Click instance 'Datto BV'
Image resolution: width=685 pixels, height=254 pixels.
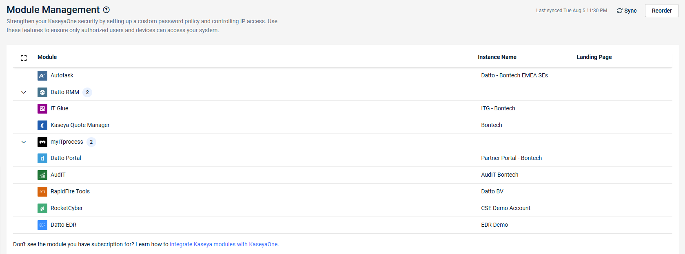[x=492, y=191]
